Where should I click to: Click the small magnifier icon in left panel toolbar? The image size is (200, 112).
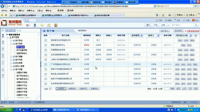pyautogui.click(x=17, y=30)
